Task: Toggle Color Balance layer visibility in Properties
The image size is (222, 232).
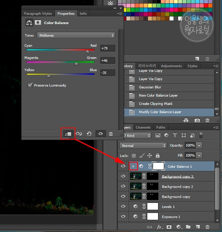Action: (101, 134)
